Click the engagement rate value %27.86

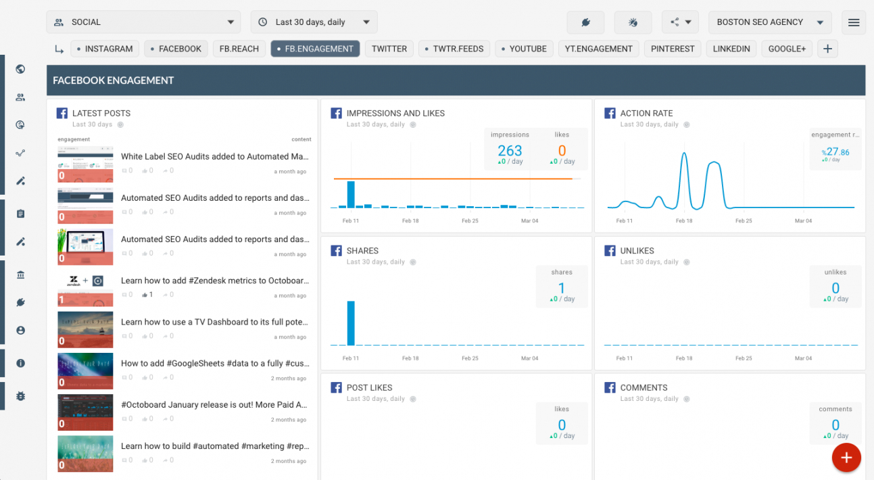[835, 152]
